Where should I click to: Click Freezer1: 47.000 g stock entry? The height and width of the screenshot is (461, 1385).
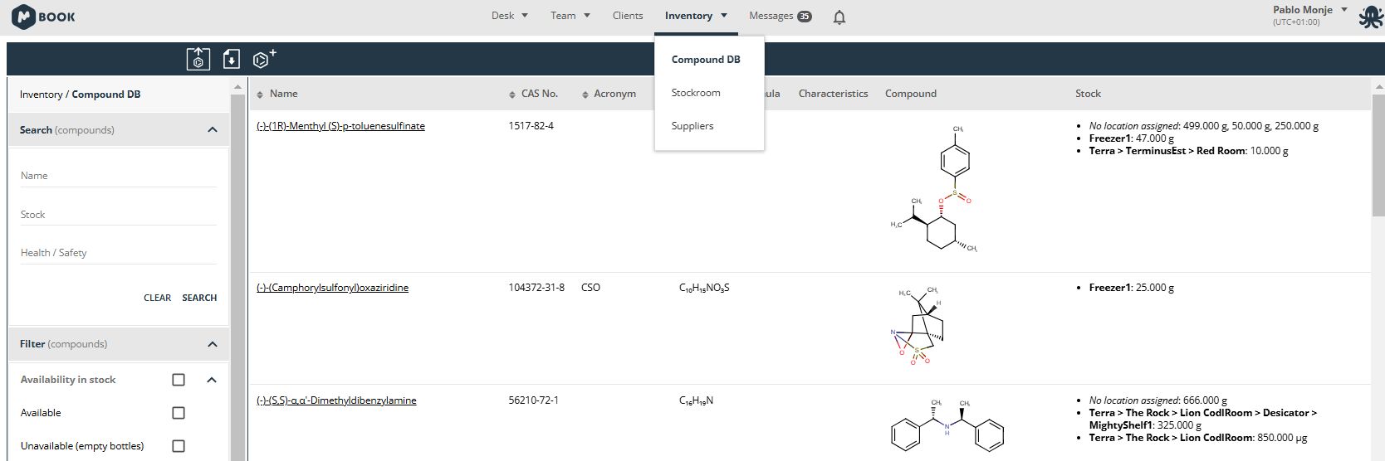pyautogui.click(x=1131, y=138)
